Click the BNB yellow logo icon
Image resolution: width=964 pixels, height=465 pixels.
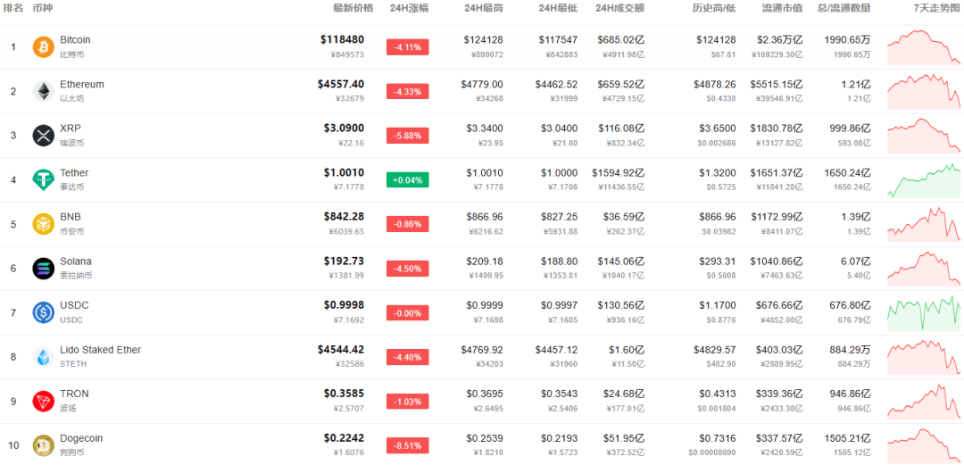point(44,224)
